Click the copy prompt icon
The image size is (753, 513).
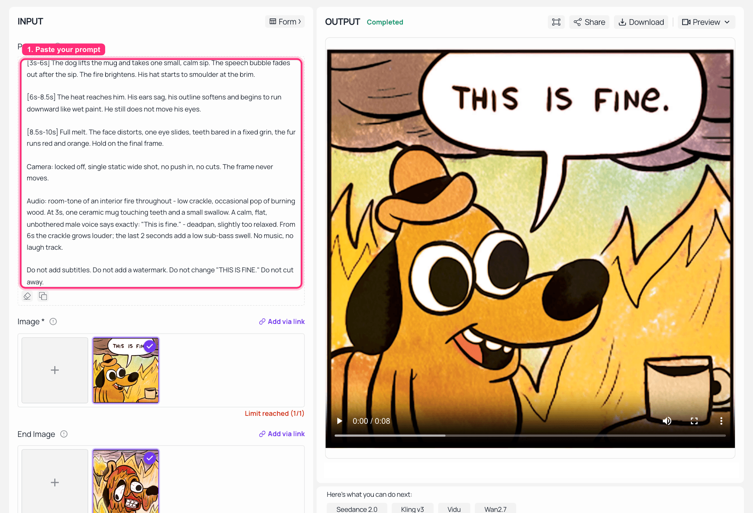pyautogui.click(x=43, y=296)
